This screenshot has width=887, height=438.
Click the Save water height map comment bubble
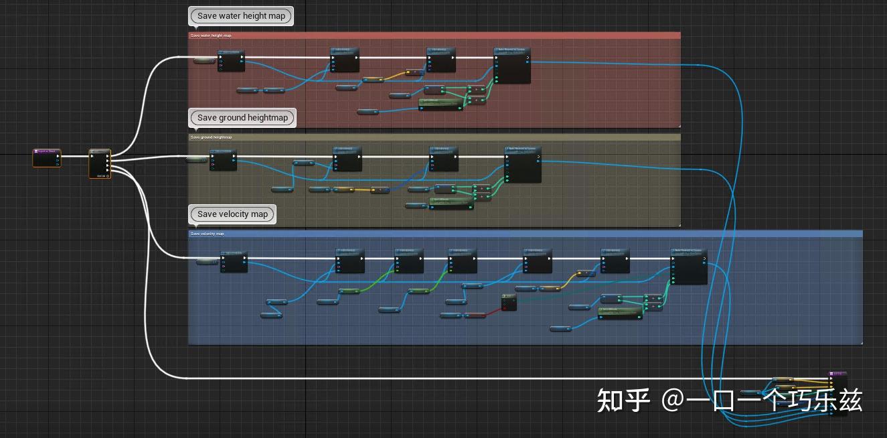tap(240, 15)
